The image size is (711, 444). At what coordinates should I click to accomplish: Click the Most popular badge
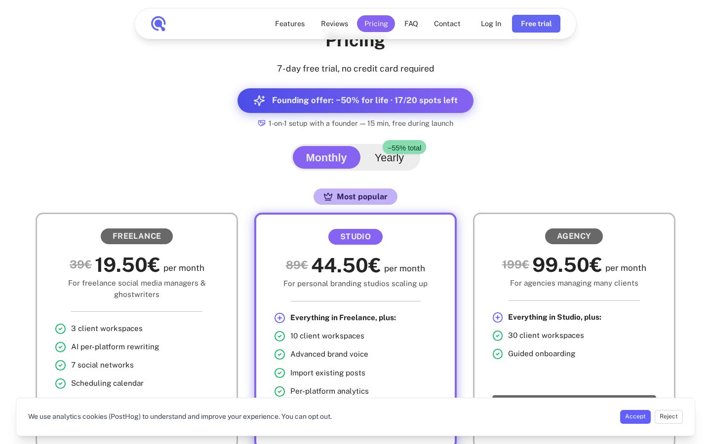pos(355,196)
